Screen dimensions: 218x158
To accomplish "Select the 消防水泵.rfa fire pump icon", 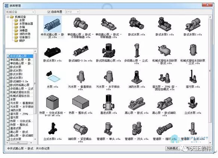I will (136, 77).
